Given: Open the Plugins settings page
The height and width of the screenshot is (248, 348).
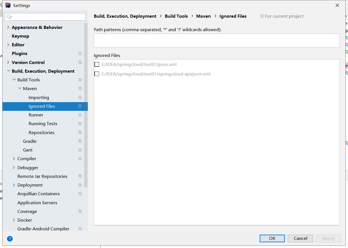Looking at the screenshot, I should click(x=20, y=54).
